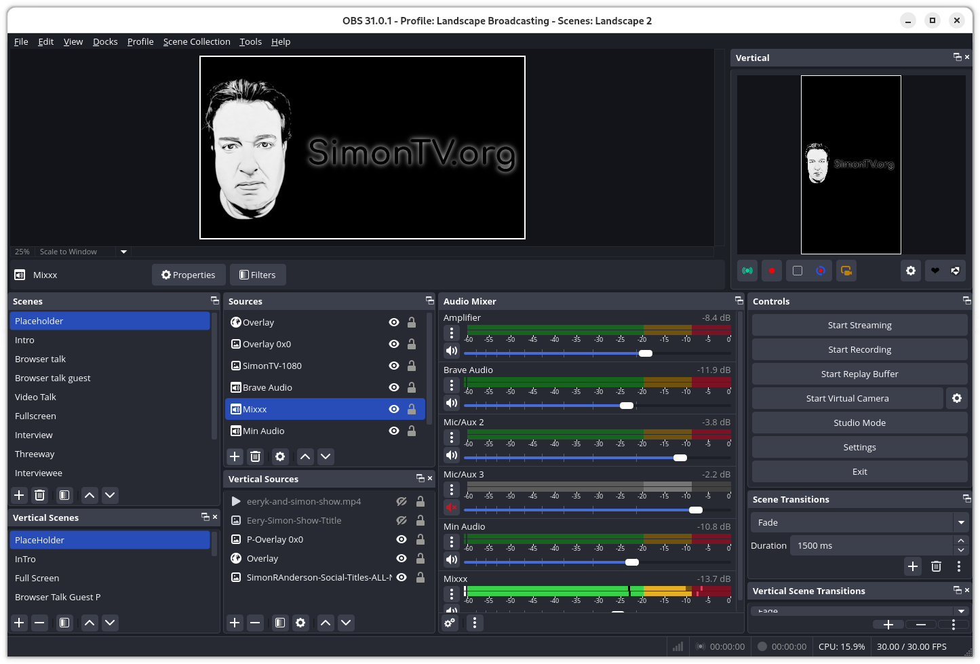This screenshot has width=980, height=664.
Task: Toggle visibility of SimonTV-1080 source
Action: (394, 366)
